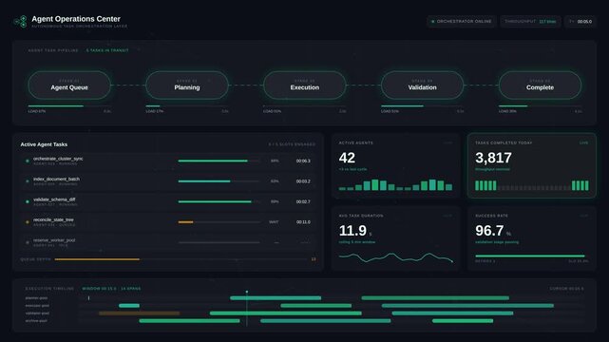The height and width of the screenshot is (342, 609).
Task: Click the last span in executor pool row
Action: click(467, 306)
